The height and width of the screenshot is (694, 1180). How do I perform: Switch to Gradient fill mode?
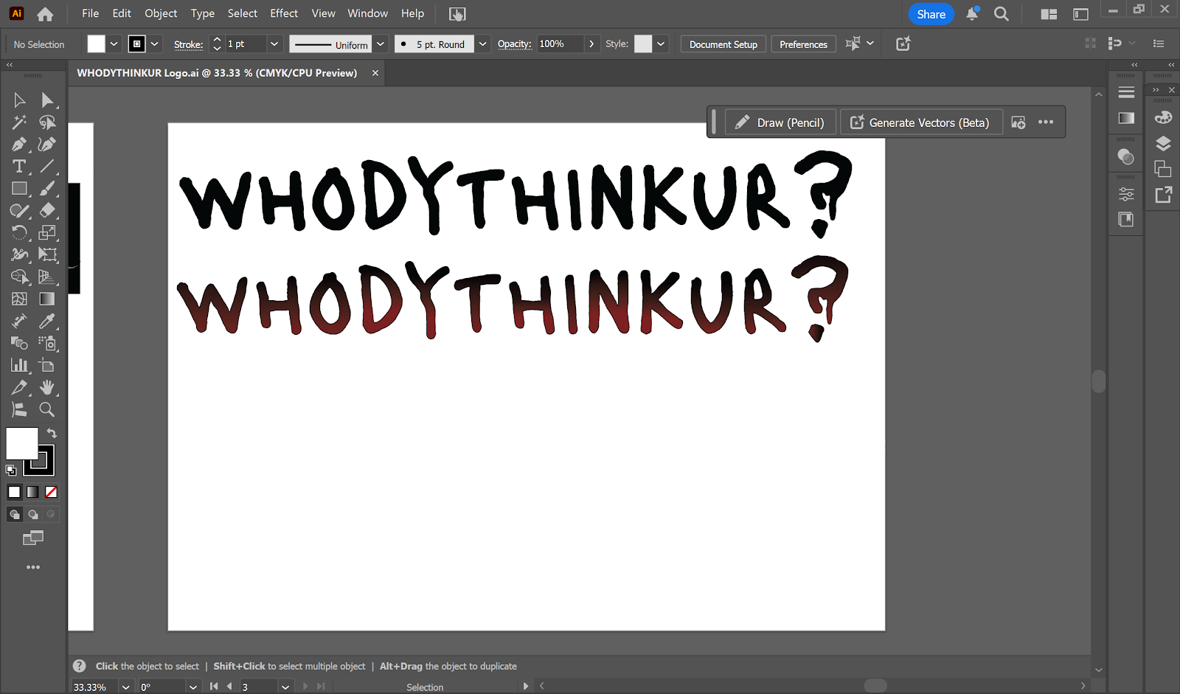[x=32, y=492]
